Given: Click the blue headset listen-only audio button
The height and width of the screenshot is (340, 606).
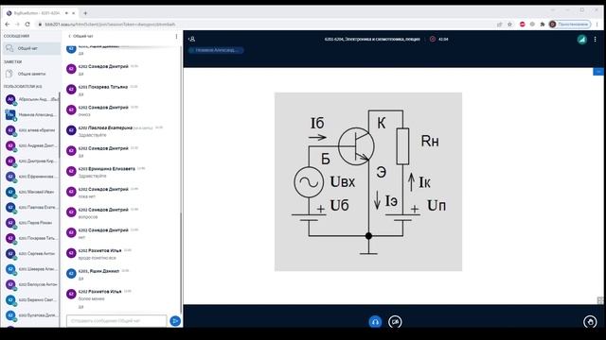Looking at the screenshot, I should coord(375,321).
